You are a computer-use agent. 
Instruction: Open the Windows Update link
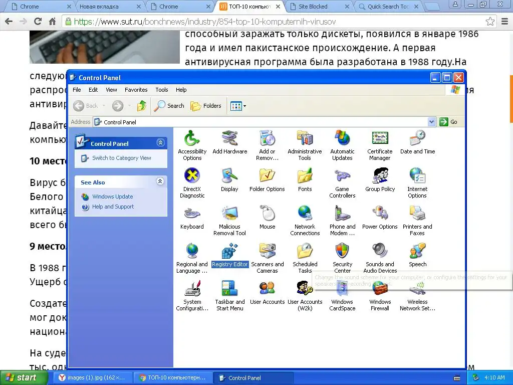click(x=112, y=197)
